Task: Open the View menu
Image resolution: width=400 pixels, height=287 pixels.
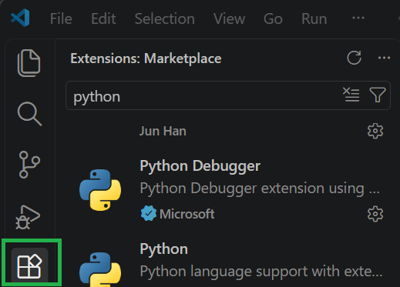Action: tap(229, 18)
